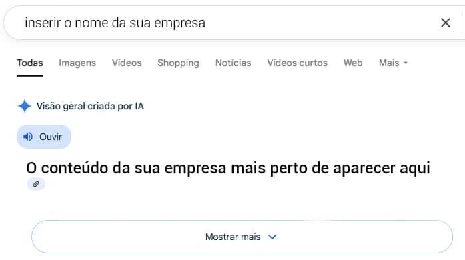This screenshot has width=465, height=260.
Task: Click the headline 'O conteúdo da sua empresa'
Action: pyautogui.click(x=126, y=168)
